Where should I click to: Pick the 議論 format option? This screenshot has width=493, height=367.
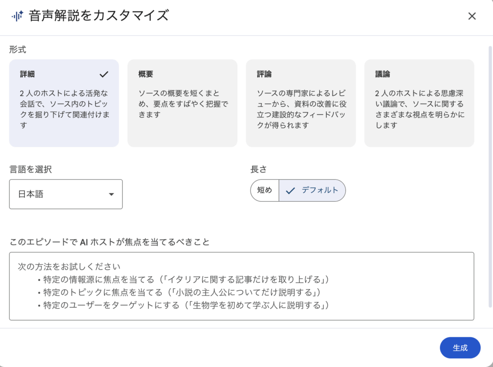click(x=419, y=103)
